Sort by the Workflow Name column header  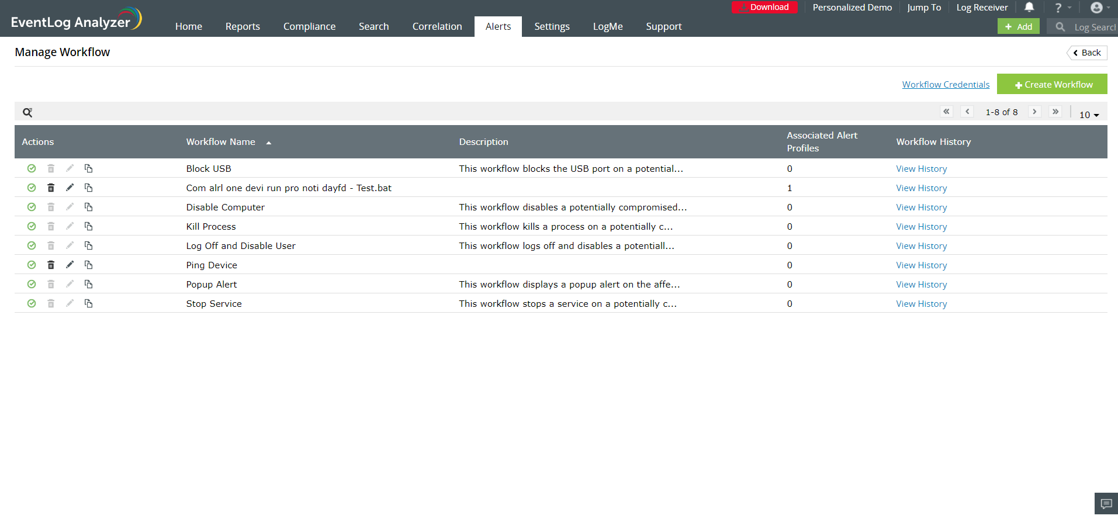click(x=221, y=142)
